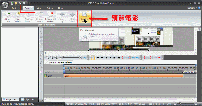Step one frame backward
202x106 pixels.
106,58
